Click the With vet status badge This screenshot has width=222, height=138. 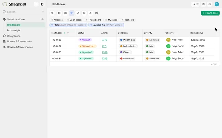(x=85, y=40)
